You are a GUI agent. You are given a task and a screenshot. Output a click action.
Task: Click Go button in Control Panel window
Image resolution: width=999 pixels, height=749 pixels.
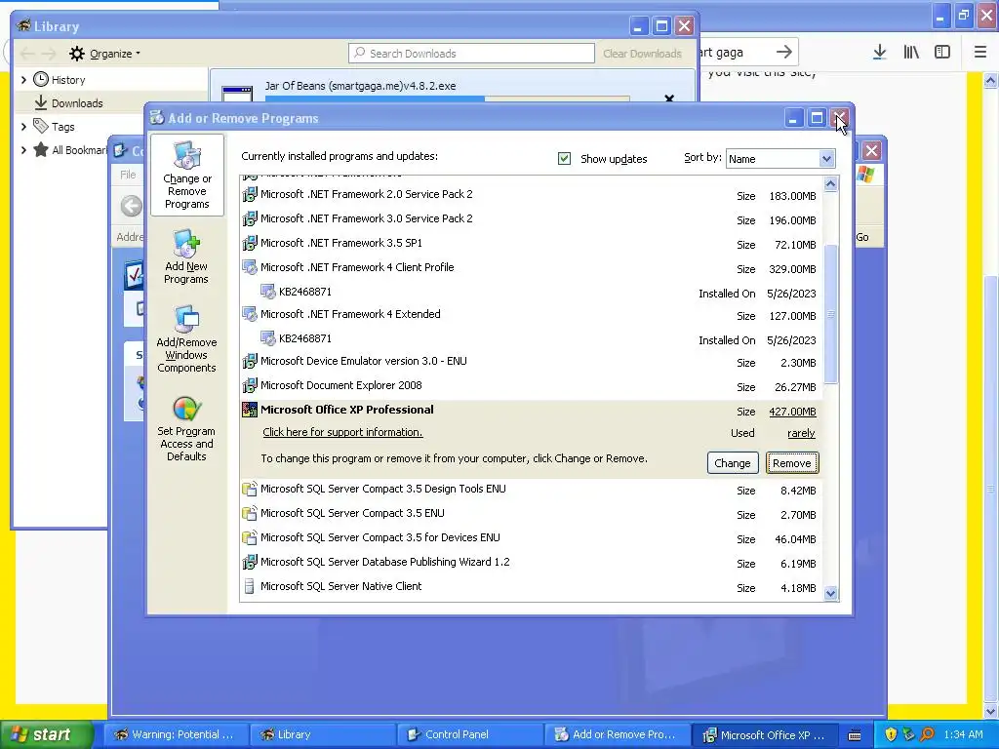(x=862, y=237)
